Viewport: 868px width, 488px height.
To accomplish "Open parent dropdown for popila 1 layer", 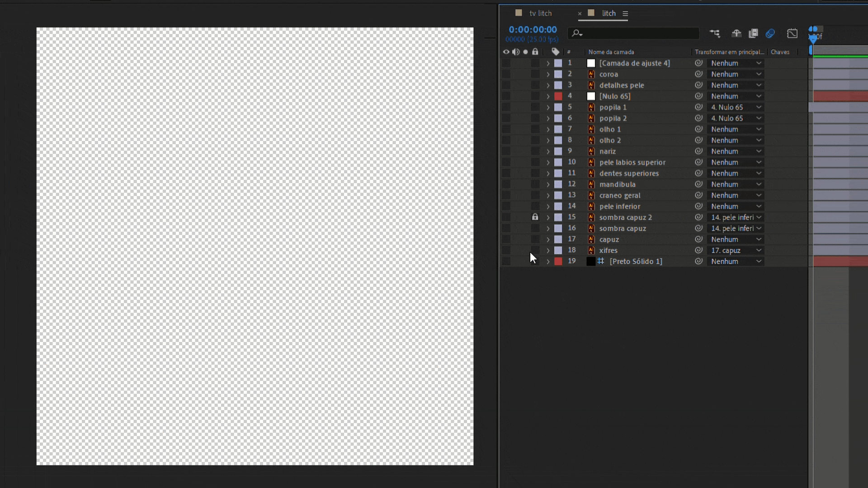I will click(x=736, y=107).
